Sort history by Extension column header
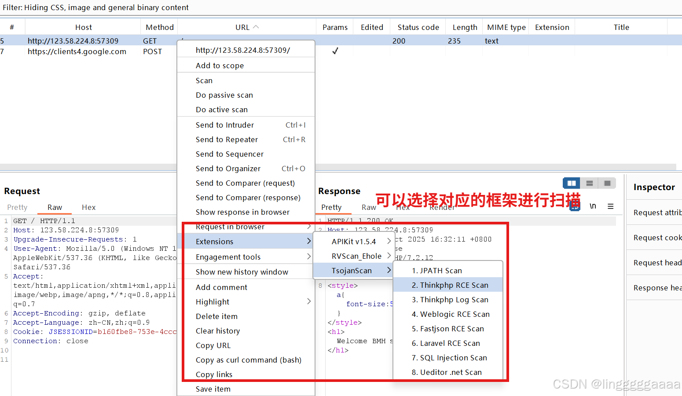Image resolution: width=682 pixels, height=396 pixels. click(x=552, y=27)
